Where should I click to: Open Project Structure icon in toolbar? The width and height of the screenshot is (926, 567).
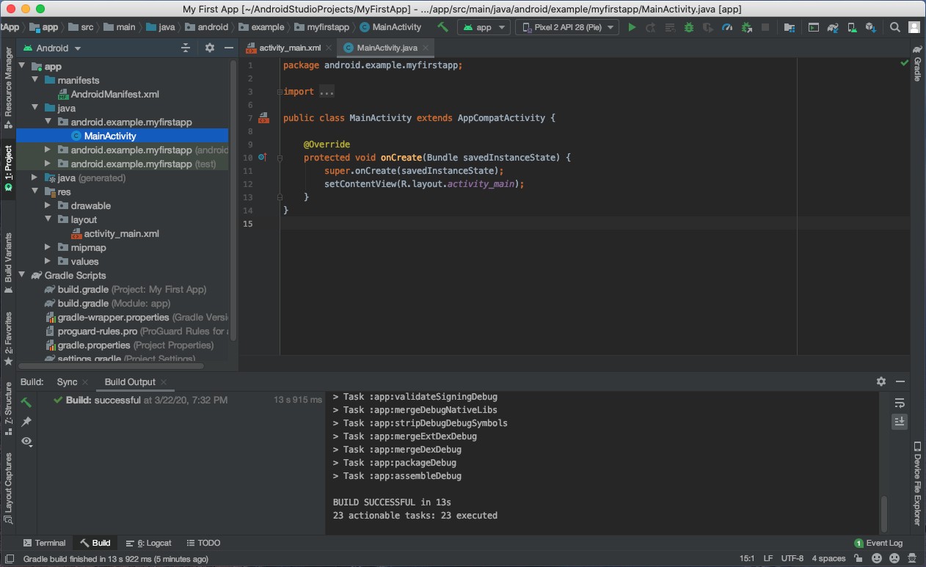point(790,27)
